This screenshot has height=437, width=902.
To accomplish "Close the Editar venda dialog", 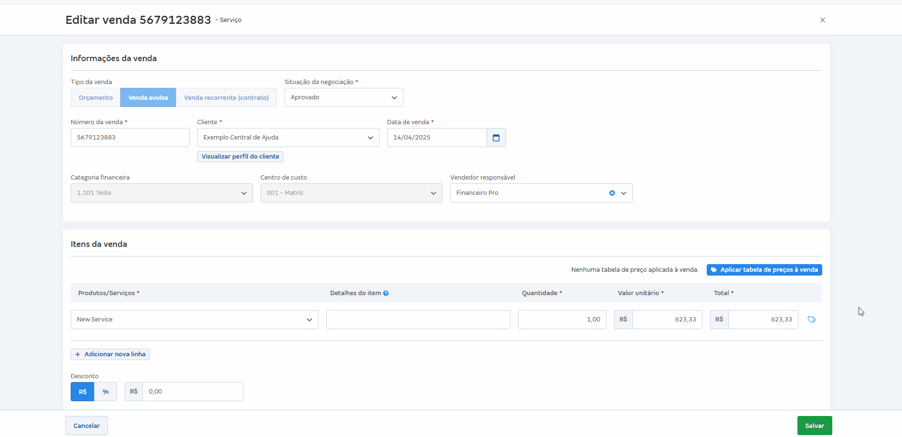I will click(823, 20).
